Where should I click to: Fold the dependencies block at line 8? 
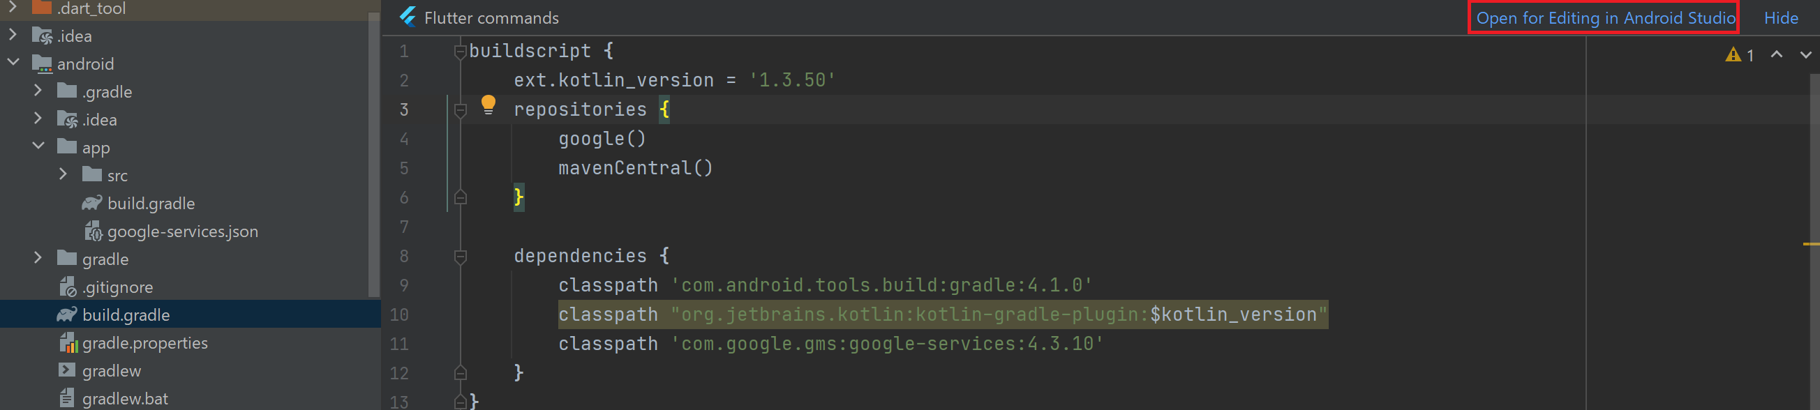(460, 257)
